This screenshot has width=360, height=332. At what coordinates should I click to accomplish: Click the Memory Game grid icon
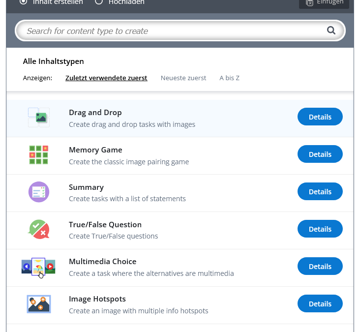click(38, 155)
